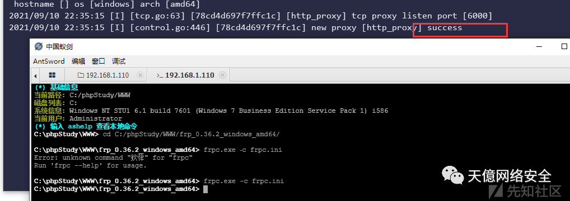570x201 pixels.
Task: Click the left tab scroll arrow
Action: pyautogui.click(x=35, y=75)
